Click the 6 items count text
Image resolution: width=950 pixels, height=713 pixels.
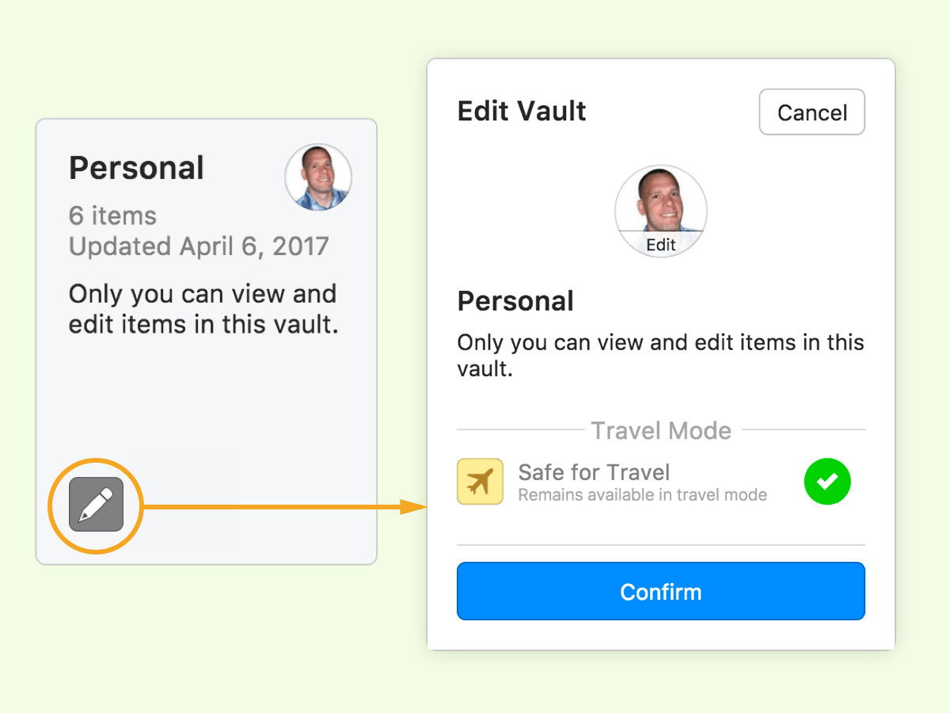[112, 215]
